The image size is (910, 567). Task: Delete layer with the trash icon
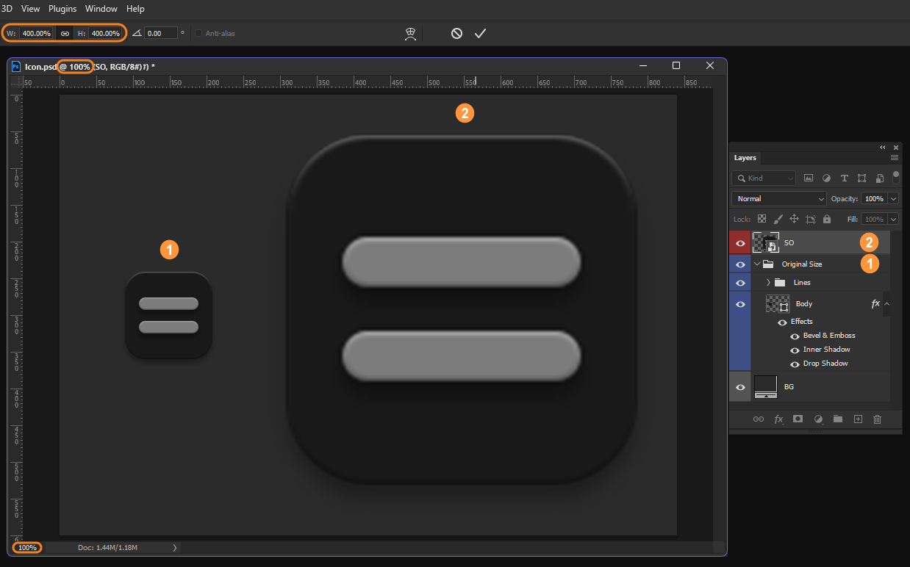coord(877,419)
